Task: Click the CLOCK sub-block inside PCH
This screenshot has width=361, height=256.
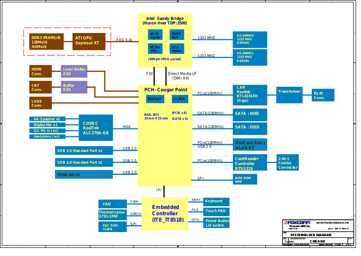Action: click(x=179, y=99)
